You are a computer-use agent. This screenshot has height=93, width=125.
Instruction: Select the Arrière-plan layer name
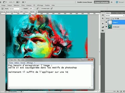tap(116, 27)
